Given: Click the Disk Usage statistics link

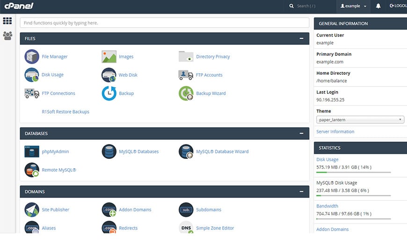Looking at the screenshot, I should click(327, 159).
